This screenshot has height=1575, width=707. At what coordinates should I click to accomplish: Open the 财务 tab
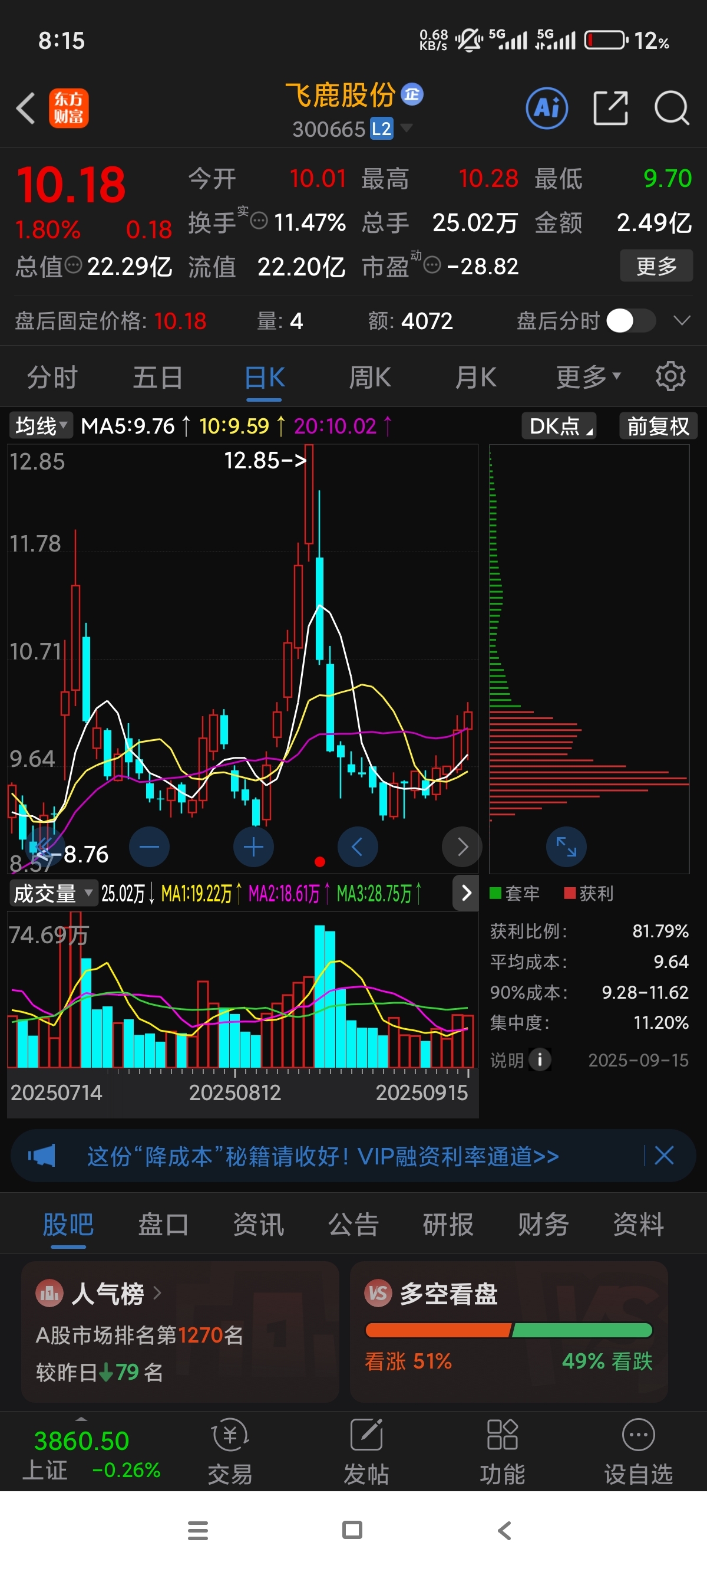pos(543,1225)
